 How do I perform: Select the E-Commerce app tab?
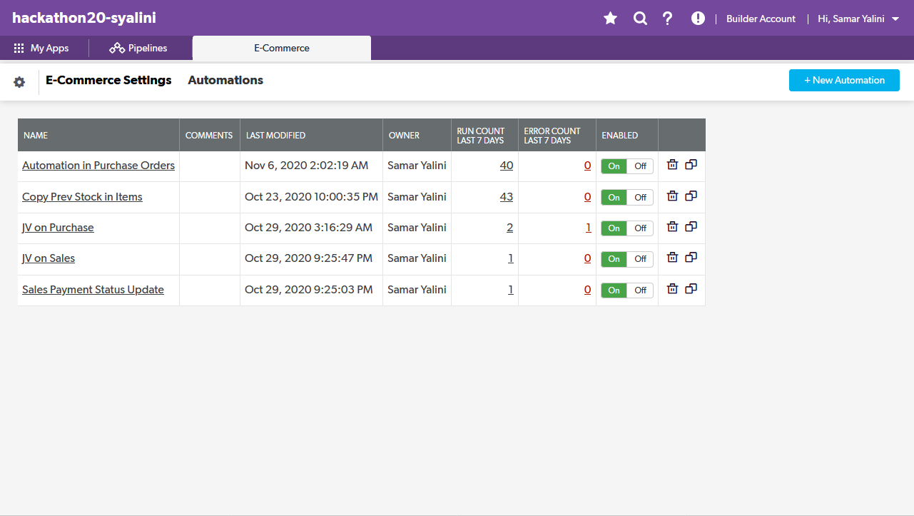[x=282, y=49]
